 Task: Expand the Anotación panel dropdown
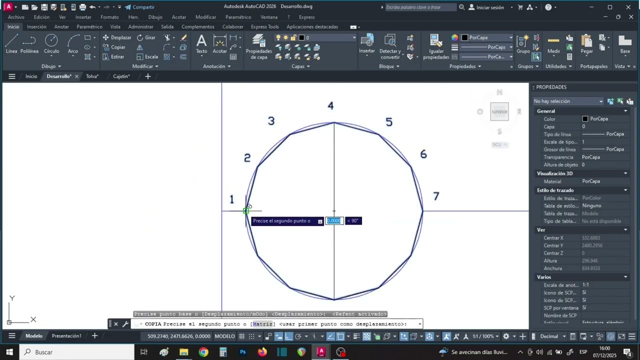point(217,66)
